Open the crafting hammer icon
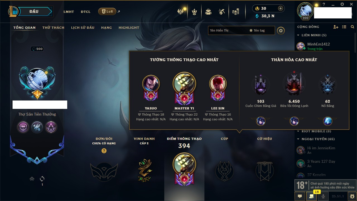Image resolution: width=357 pixels, height=201 pixels. tap(222, 12)
